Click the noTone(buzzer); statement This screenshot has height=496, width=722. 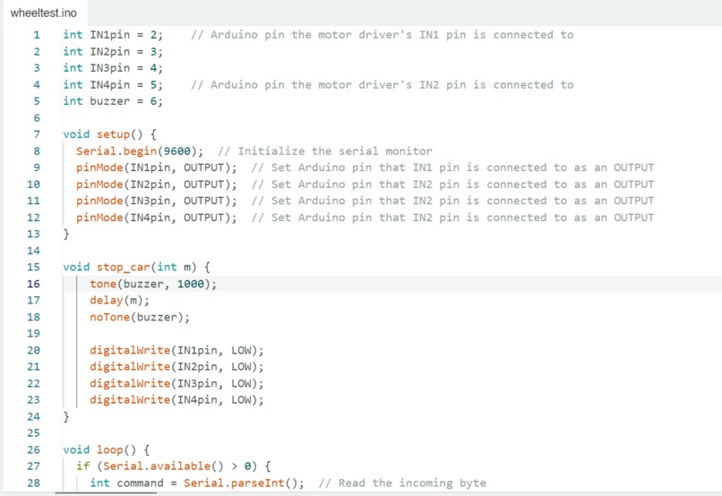tap(140, 317)
